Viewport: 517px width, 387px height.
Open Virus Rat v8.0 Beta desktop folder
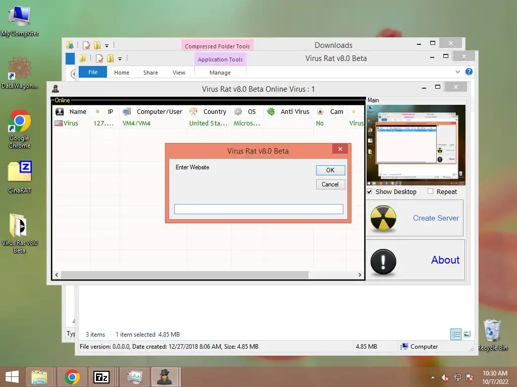click(x=20, y=233)
